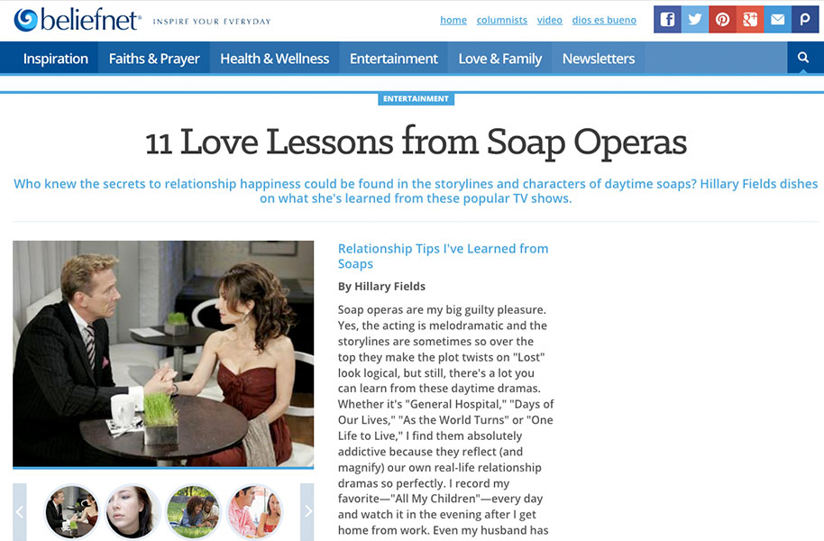The height and width of the screenshot is (541, 824).
Task: Open the Inspiration menu
Action: point(56,59)
